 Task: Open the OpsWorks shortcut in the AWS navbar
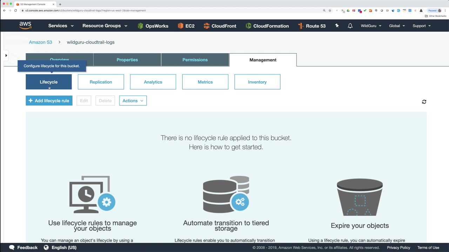point(153,26)
